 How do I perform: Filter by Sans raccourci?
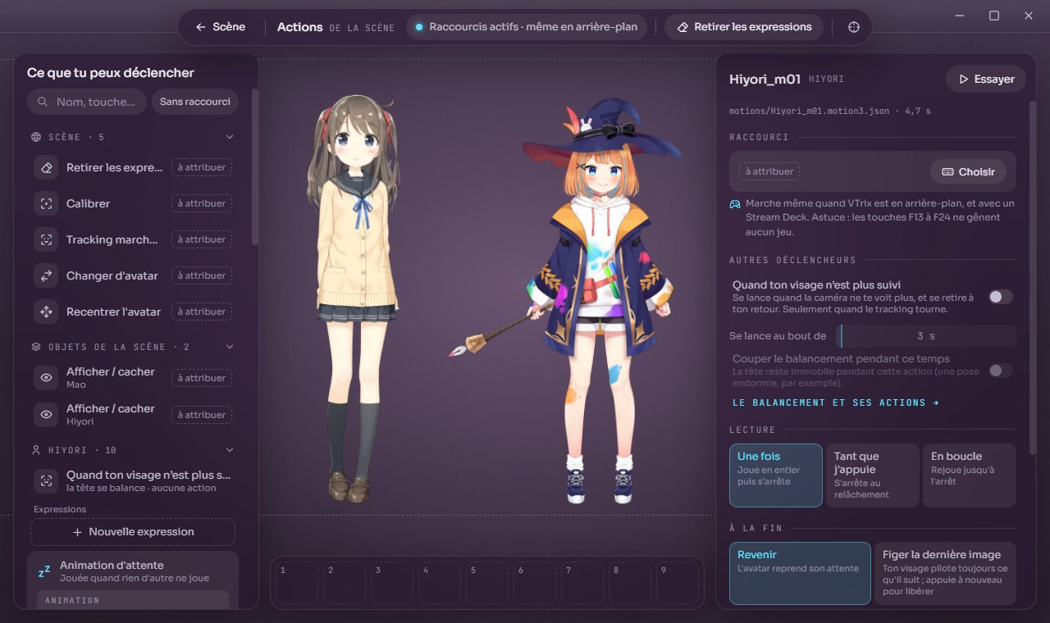click(195, 102)
